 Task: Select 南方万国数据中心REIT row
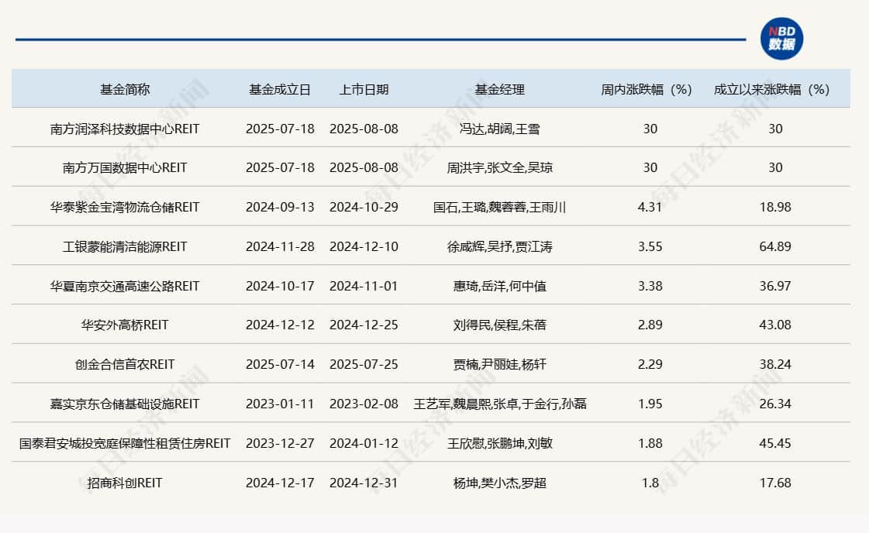[x=124, y=167]
